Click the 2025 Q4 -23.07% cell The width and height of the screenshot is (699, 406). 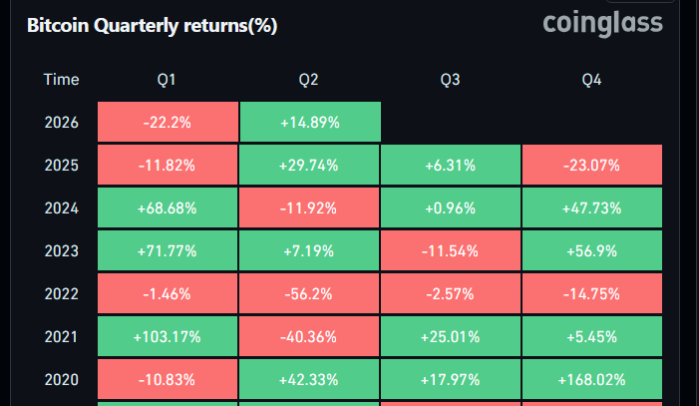click(x=592, y=165)
